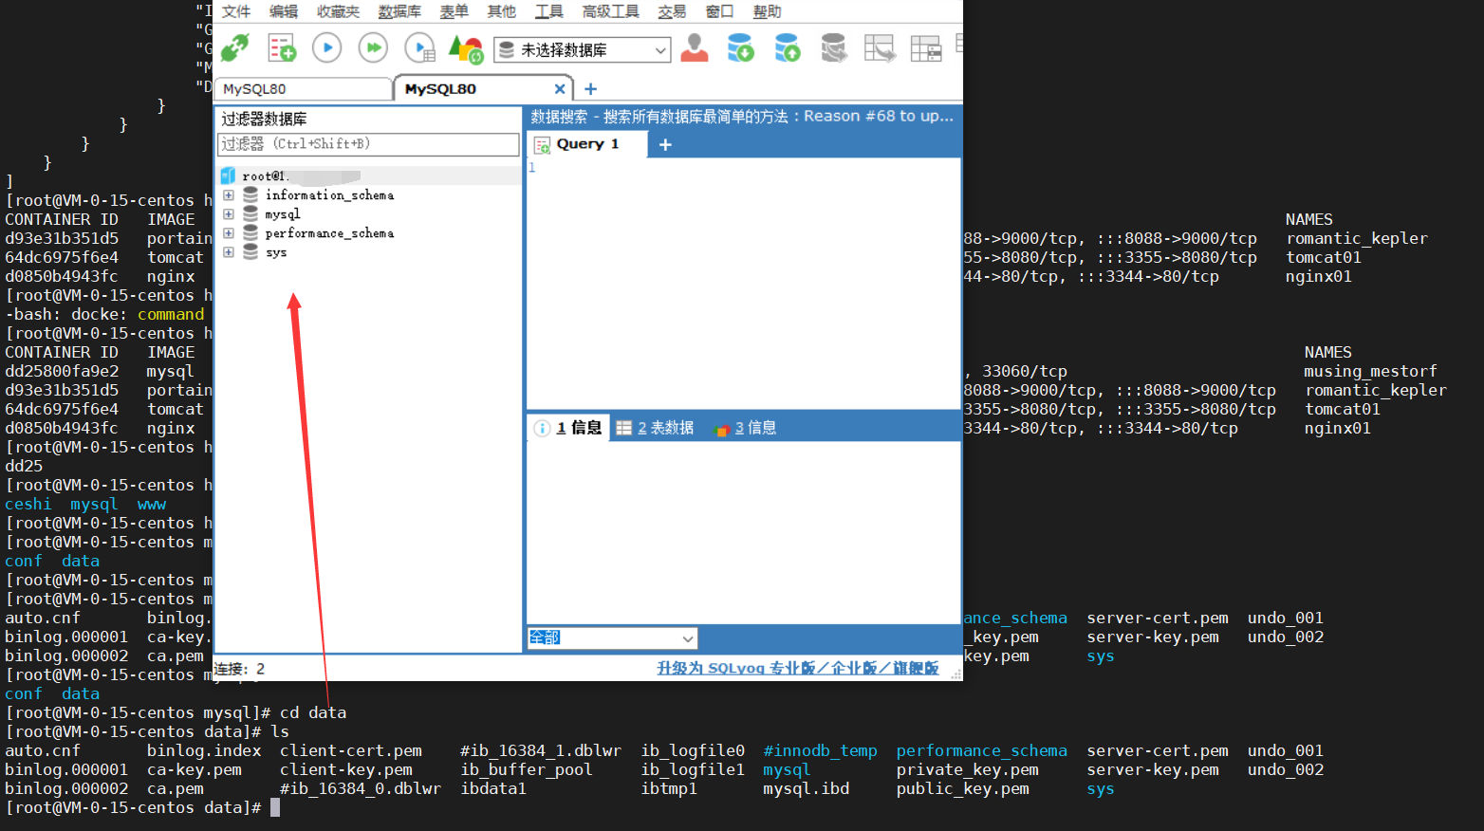The image size is (1484, 831).
Task: Click the 连接: 2 status text
Action: click(239, 669)
